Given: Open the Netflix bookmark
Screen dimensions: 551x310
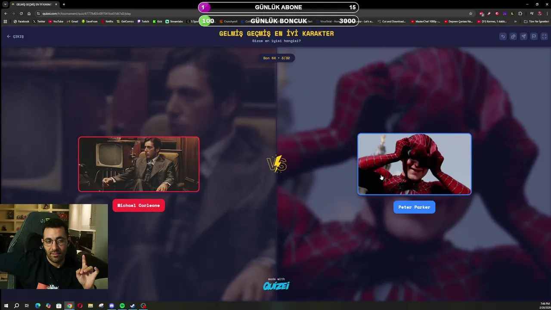Looking at the screenshot, I should (x=107, y=21).
